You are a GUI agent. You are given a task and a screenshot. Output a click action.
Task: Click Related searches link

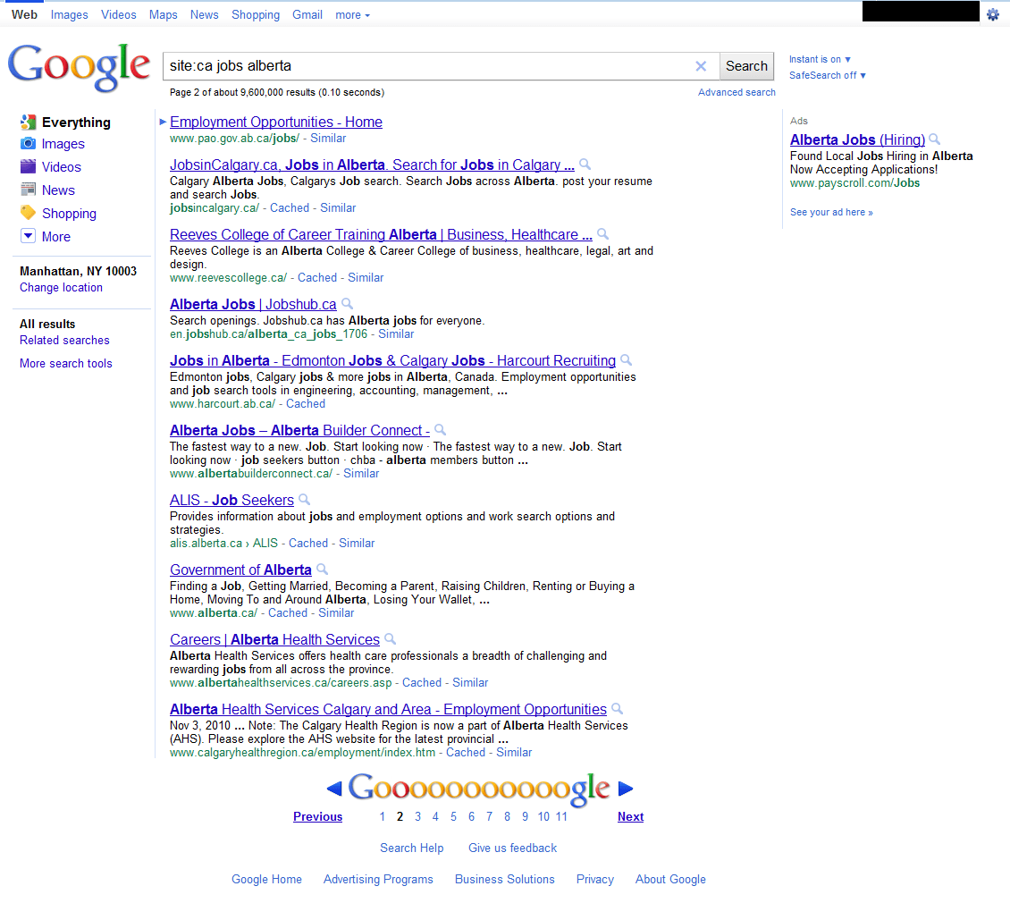(x=64, y=341)
